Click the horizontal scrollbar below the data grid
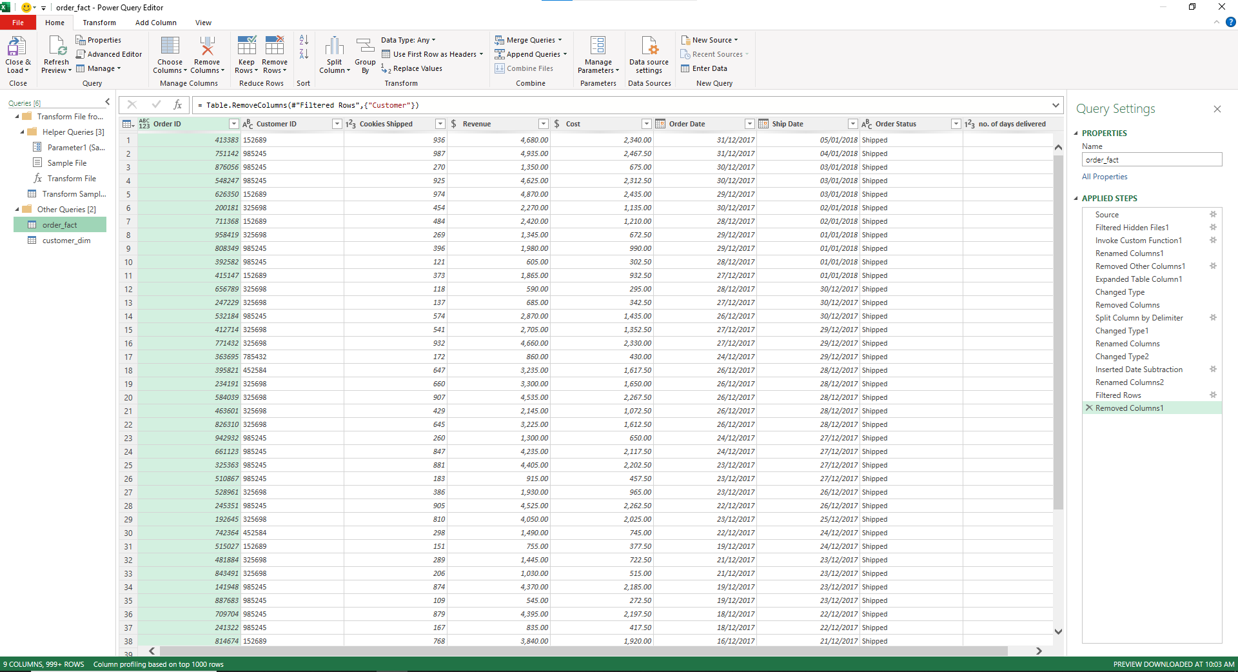This screenshot has width=1238, height=672. click(x=580, y=651)
